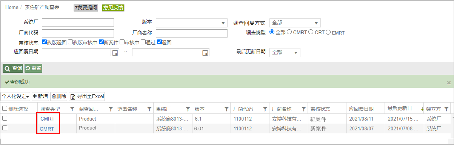The image size is (454, 145).
Task: Open filter icon for 范围名称 column
Action: [x=149, y=109]
